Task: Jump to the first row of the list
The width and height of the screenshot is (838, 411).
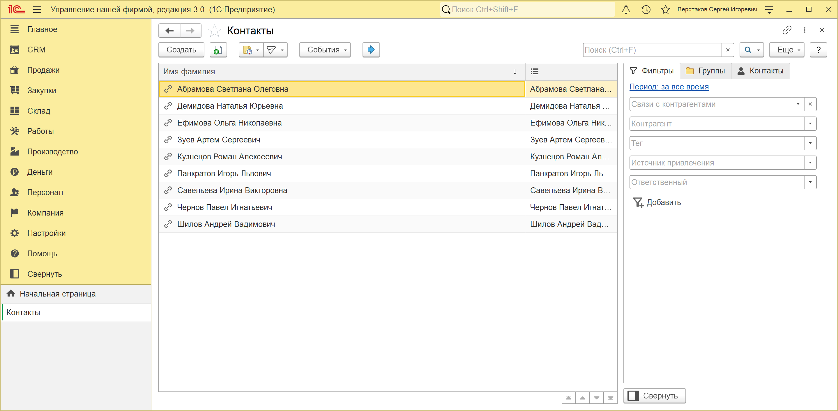Action: pos(569,398)
